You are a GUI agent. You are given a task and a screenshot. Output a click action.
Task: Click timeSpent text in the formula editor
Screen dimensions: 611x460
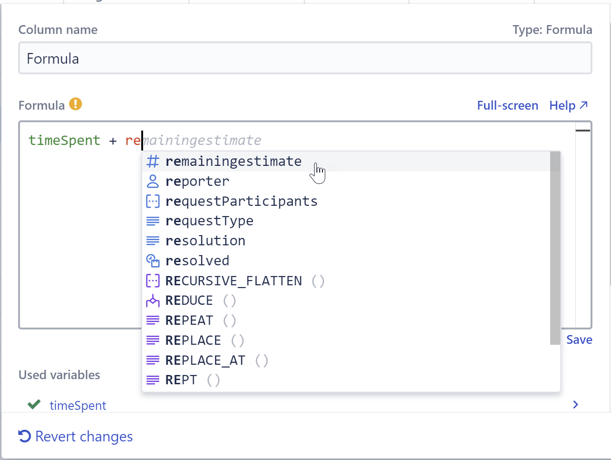(x=65, y=140)
